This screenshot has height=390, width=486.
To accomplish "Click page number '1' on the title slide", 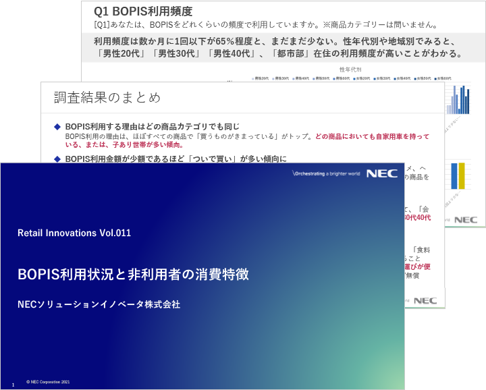I will (13, 385).
